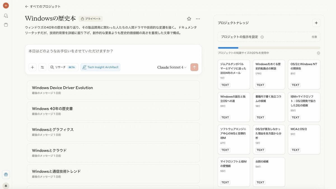Open MCAとOS/2 knowledge card
This screenshot has width=336, height=189.
[x=304, y=139]
